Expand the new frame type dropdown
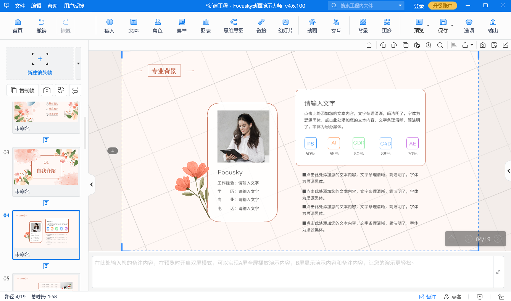511x301 pixels. tap(78, 63)
